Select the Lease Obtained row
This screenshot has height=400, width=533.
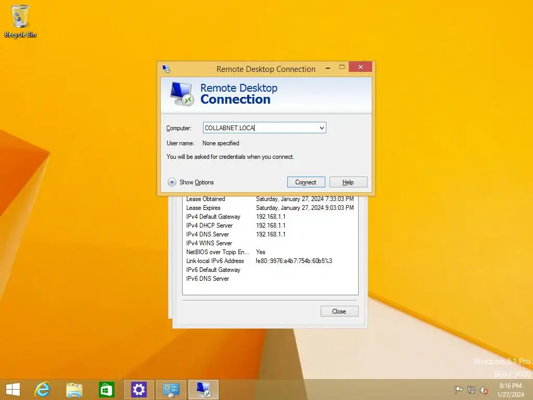(x=270, y=199)
